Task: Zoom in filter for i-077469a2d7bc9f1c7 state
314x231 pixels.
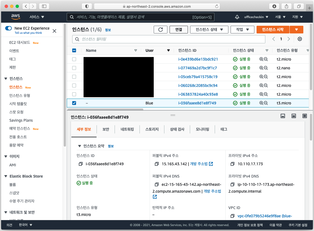Action: tap(261, 68)
